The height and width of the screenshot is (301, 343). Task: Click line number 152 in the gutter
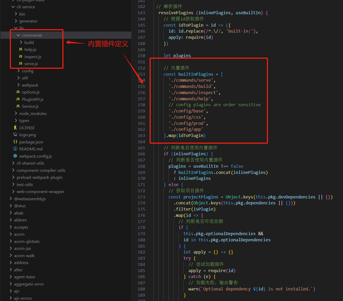click(x=141, y=68)
